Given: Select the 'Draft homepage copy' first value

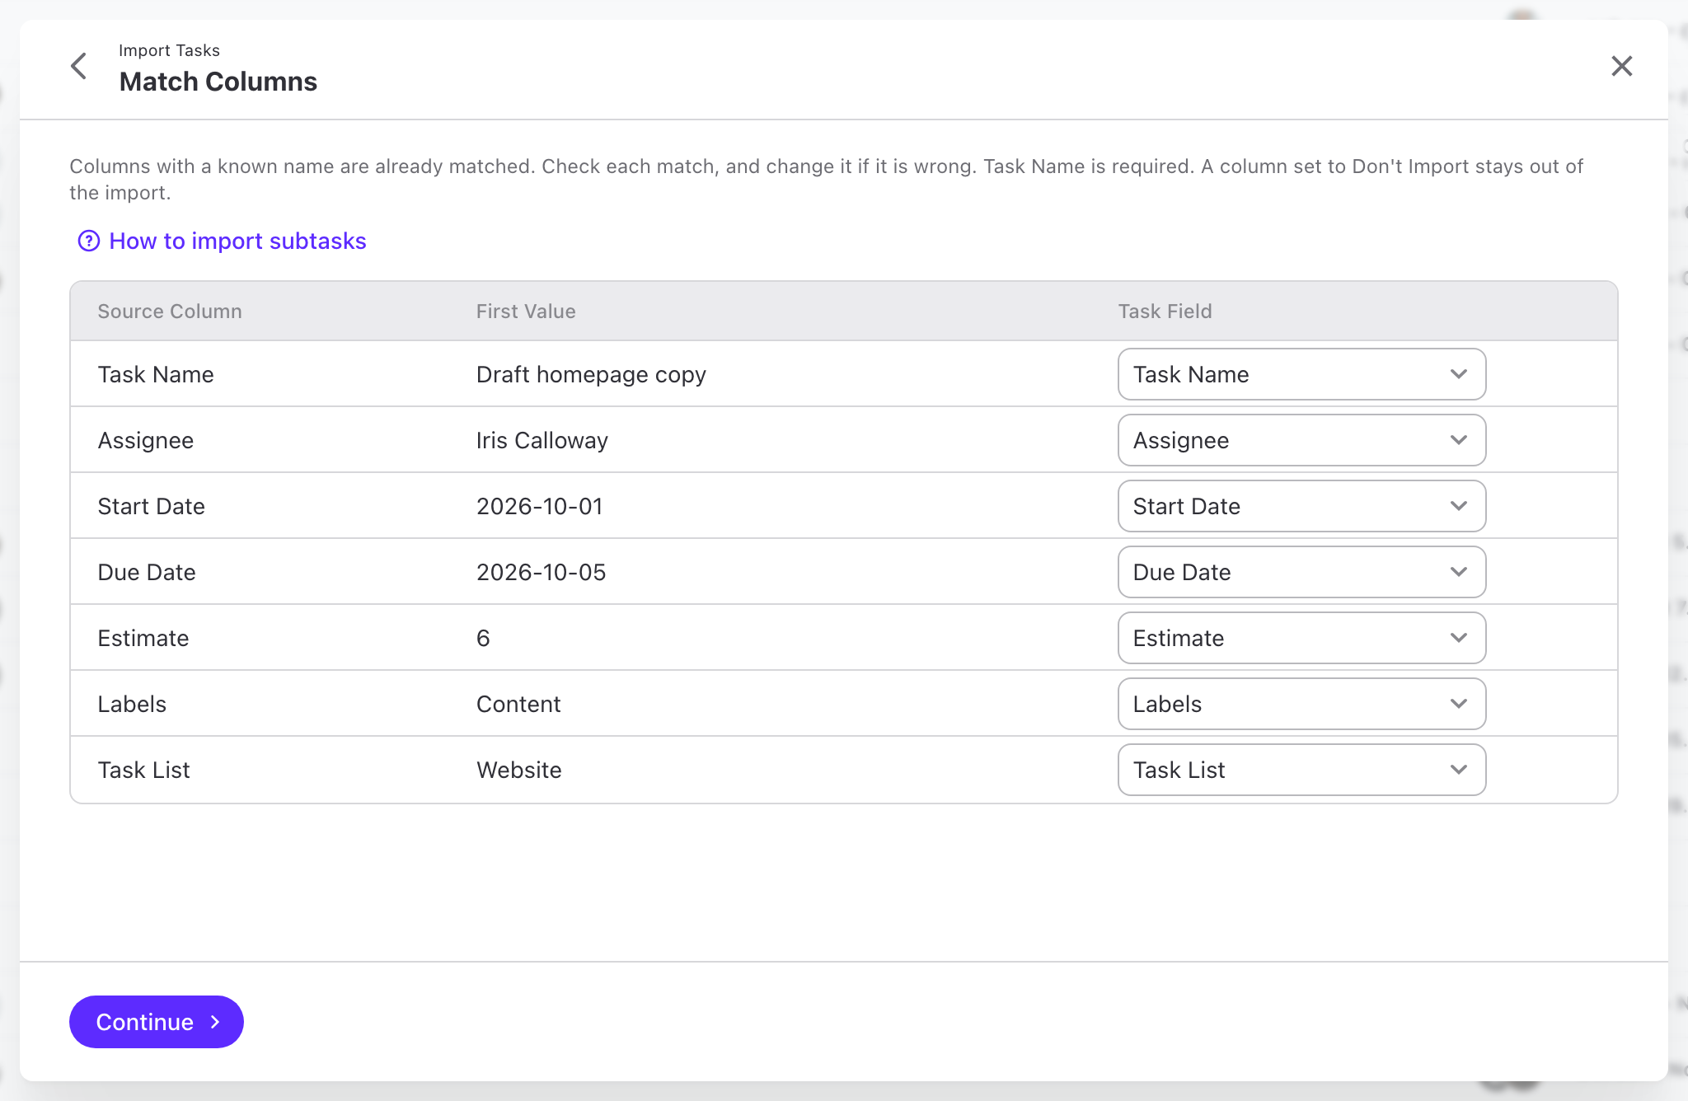Looking at the screenshot, I should click(x=591, y=374).
